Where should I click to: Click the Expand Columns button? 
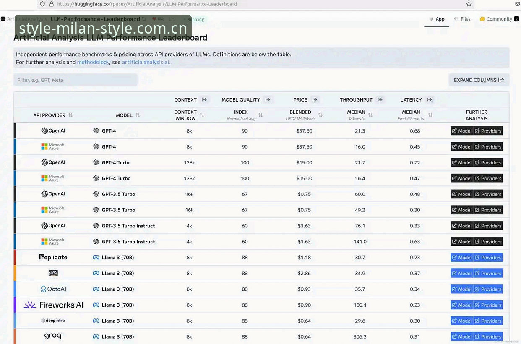(x=479, y=80)
